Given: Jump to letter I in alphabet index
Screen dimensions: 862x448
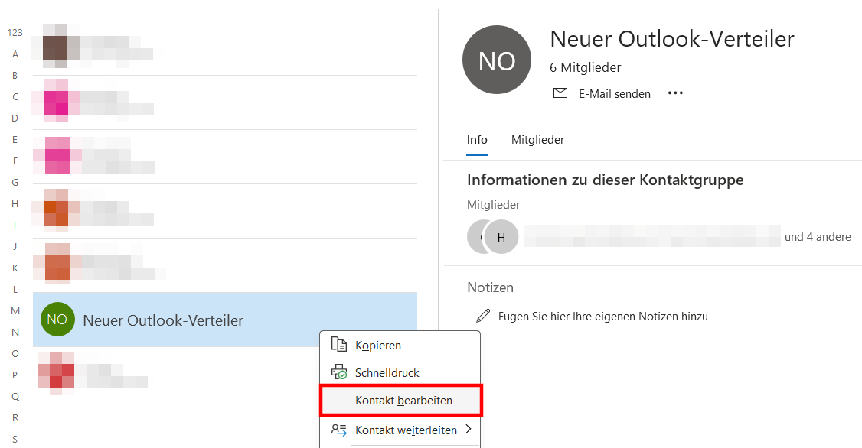Looking at the screenshot, I should [x=15, y=225].
